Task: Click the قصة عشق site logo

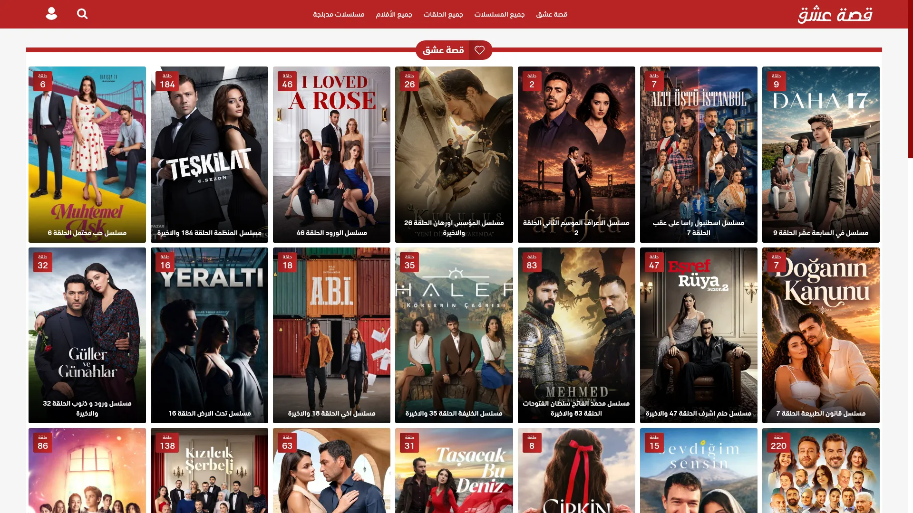Action: pos(835,14)
